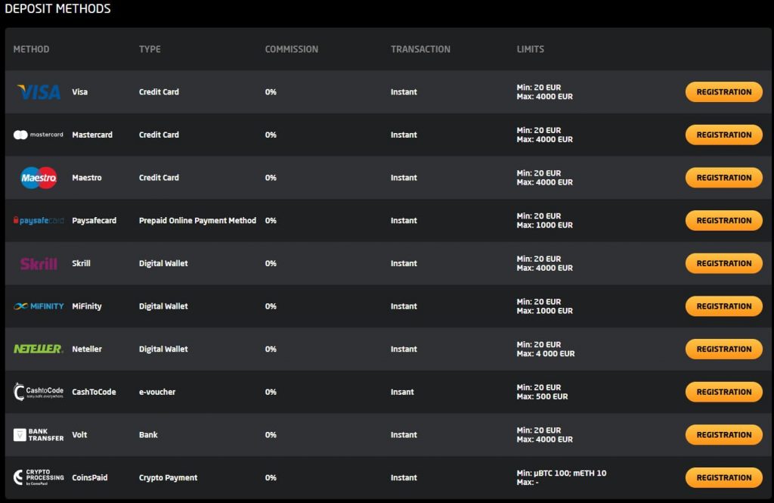Click the Crypto Processing CoinsPaid logo
This screenshot has height=503, width=774.
pos(39,477)
